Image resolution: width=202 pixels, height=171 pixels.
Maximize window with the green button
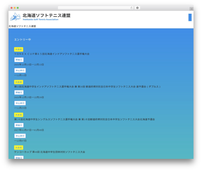click(x=18, y=8)
